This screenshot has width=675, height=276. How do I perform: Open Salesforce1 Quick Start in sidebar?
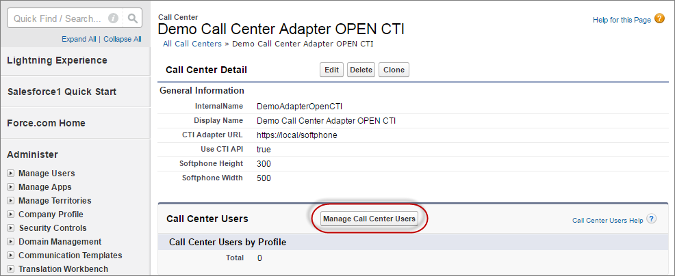tap(62, 92)
